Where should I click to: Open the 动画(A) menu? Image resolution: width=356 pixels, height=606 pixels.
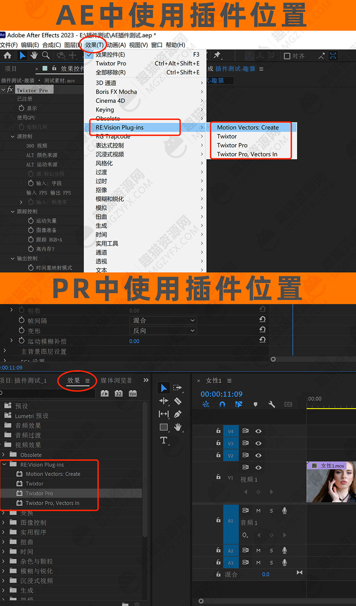click(x=116, y=45)
